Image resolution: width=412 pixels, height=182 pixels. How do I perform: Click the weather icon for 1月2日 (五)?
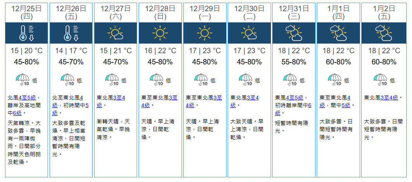(383, 33)
